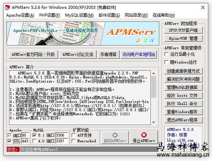The height and width of the screenshot is (161, 212).
Task: Click 访问用户本地网站 button
Action: [139, 54]
